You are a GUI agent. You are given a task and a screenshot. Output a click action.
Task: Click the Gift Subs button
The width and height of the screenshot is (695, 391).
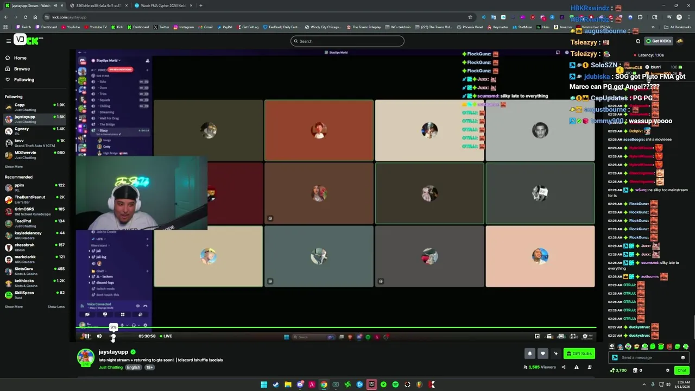coord(579,354)
